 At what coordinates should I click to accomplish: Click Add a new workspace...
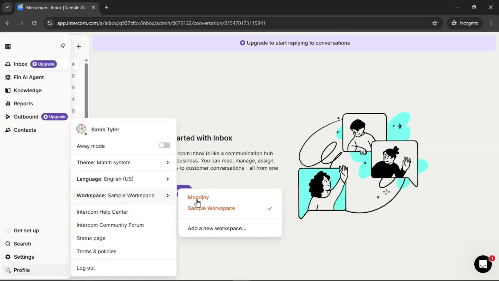tap(217, 228)
